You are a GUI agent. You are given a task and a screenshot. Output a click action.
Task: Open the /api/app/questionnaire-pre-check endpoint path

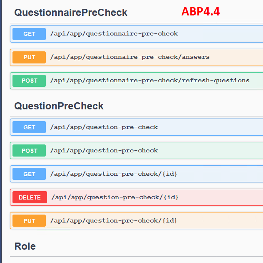pyautogui.click(x=114, y=34)
